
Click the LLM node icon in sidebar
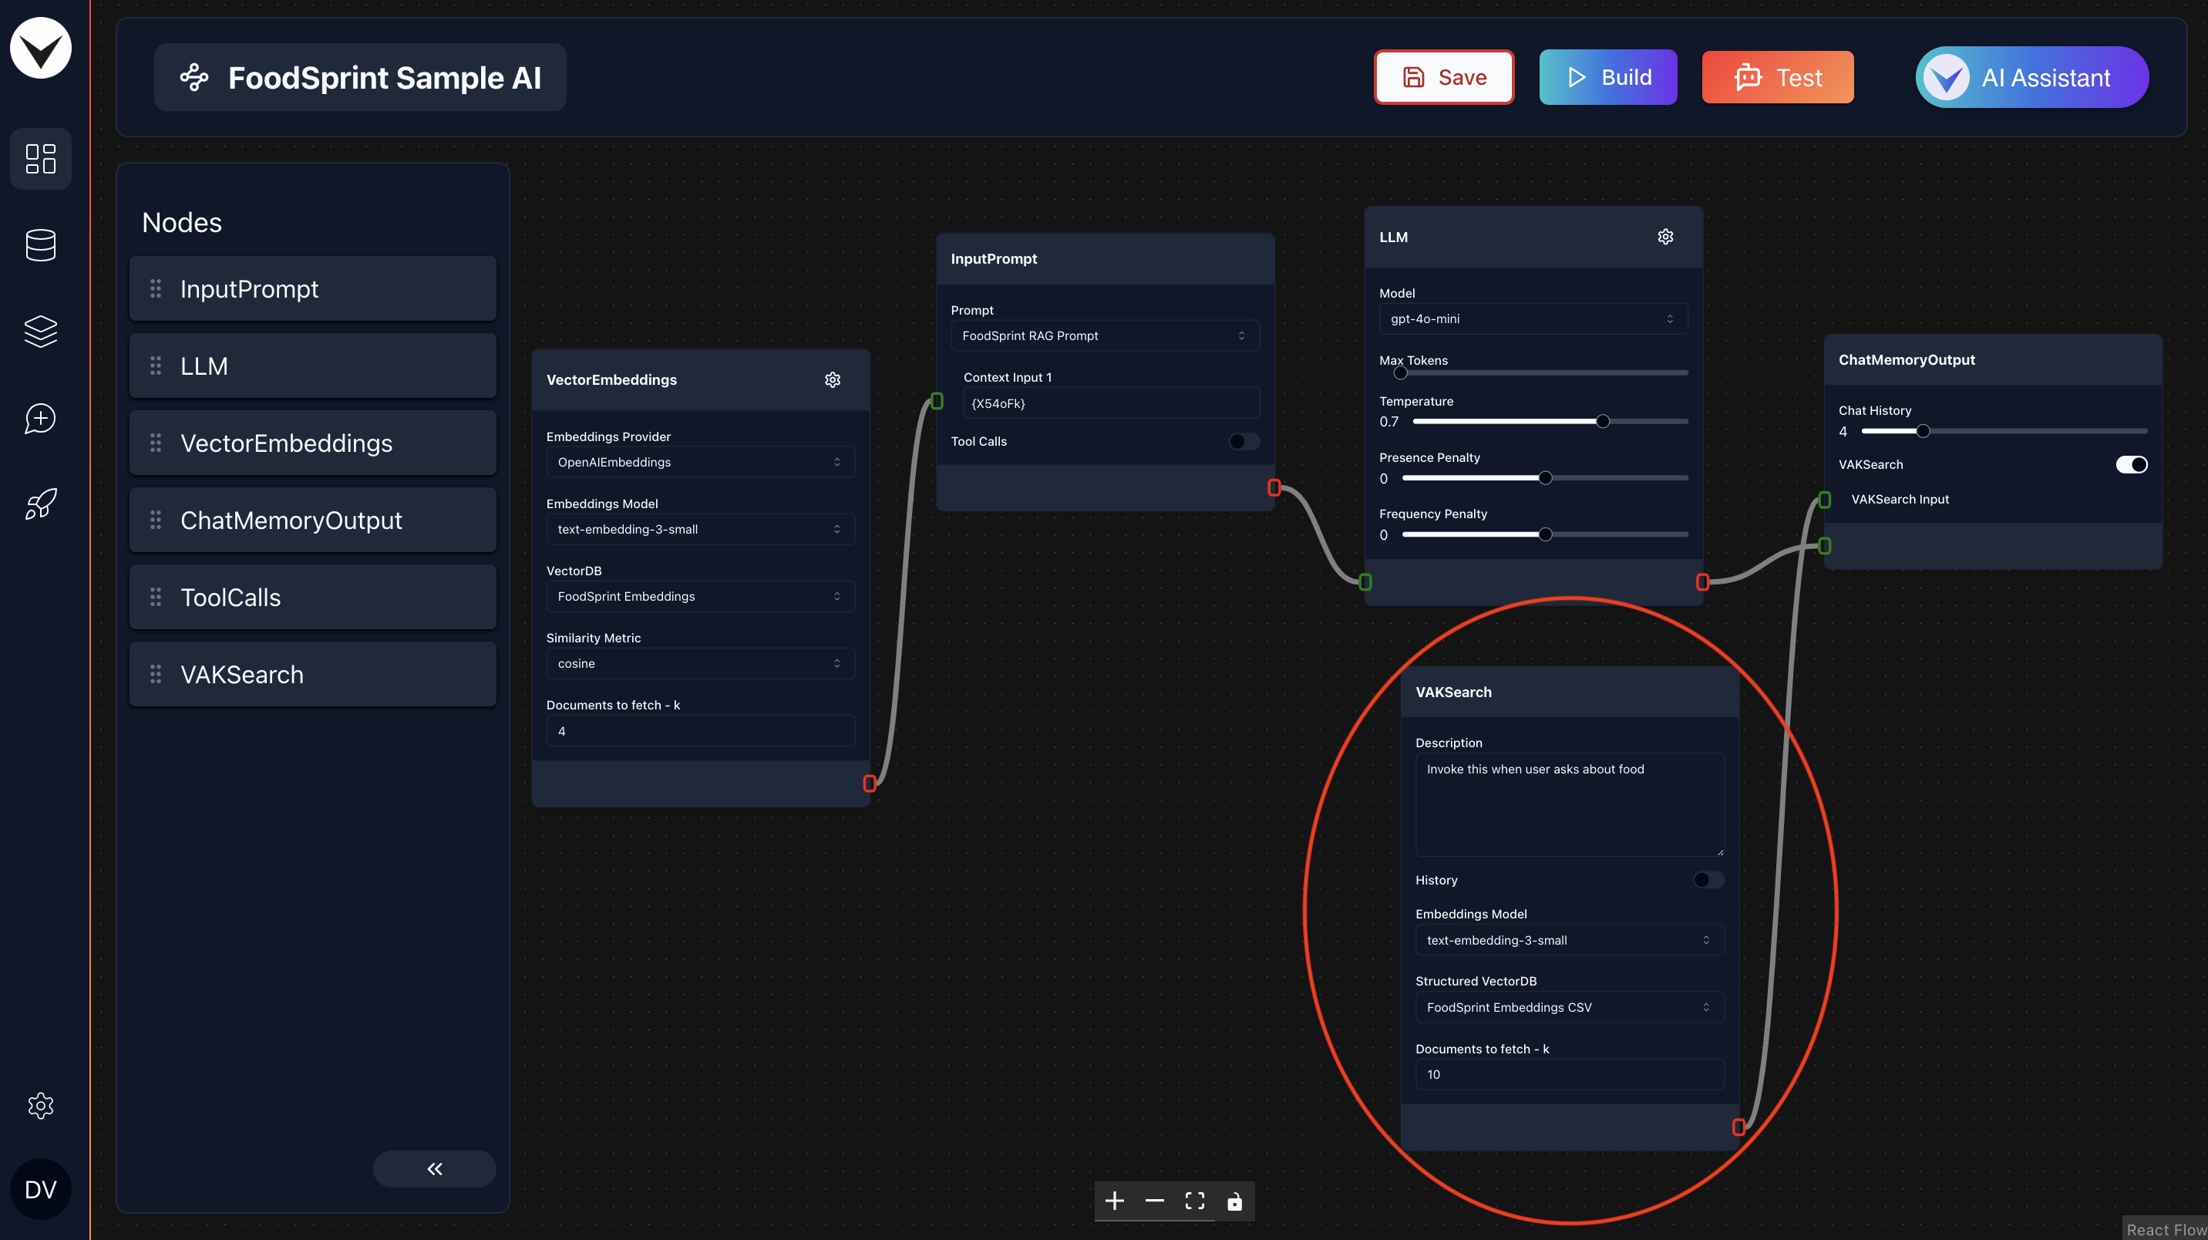click(x=157, y=366)
